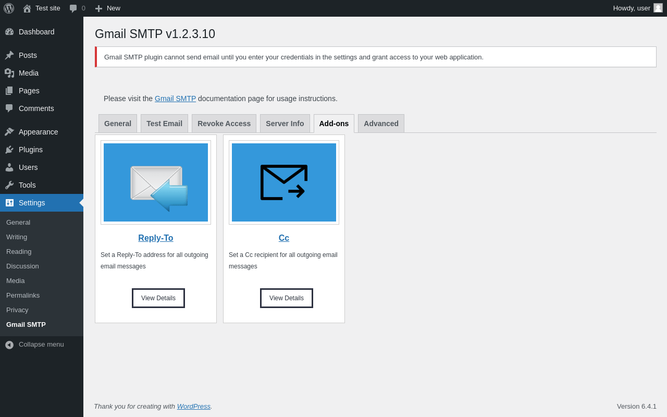Open the WordPress link in footer
Viewport: 667px width, 417px height.
tap(194, 406)
